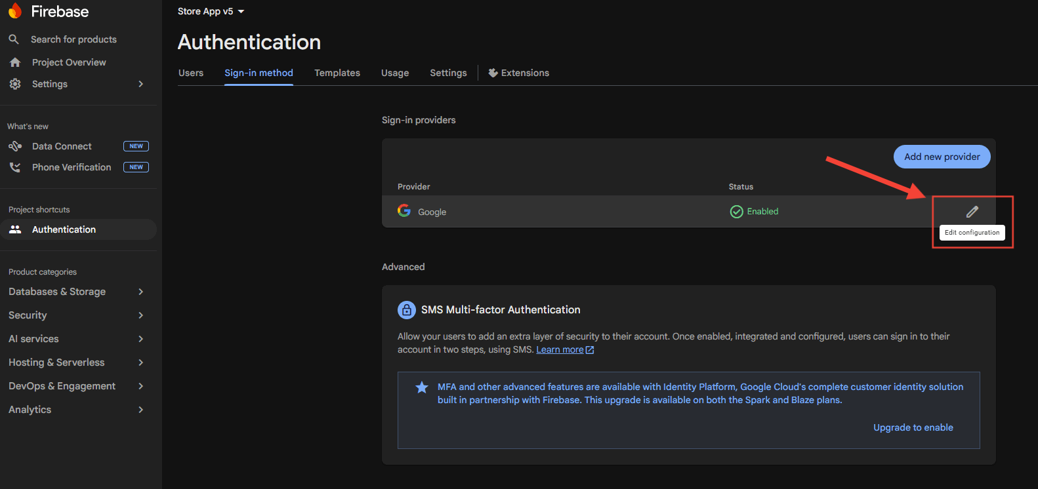Click the NEW badge beside Phone Verification
This screenshot has height=489, width=1038.
click(x=136, y=167)
